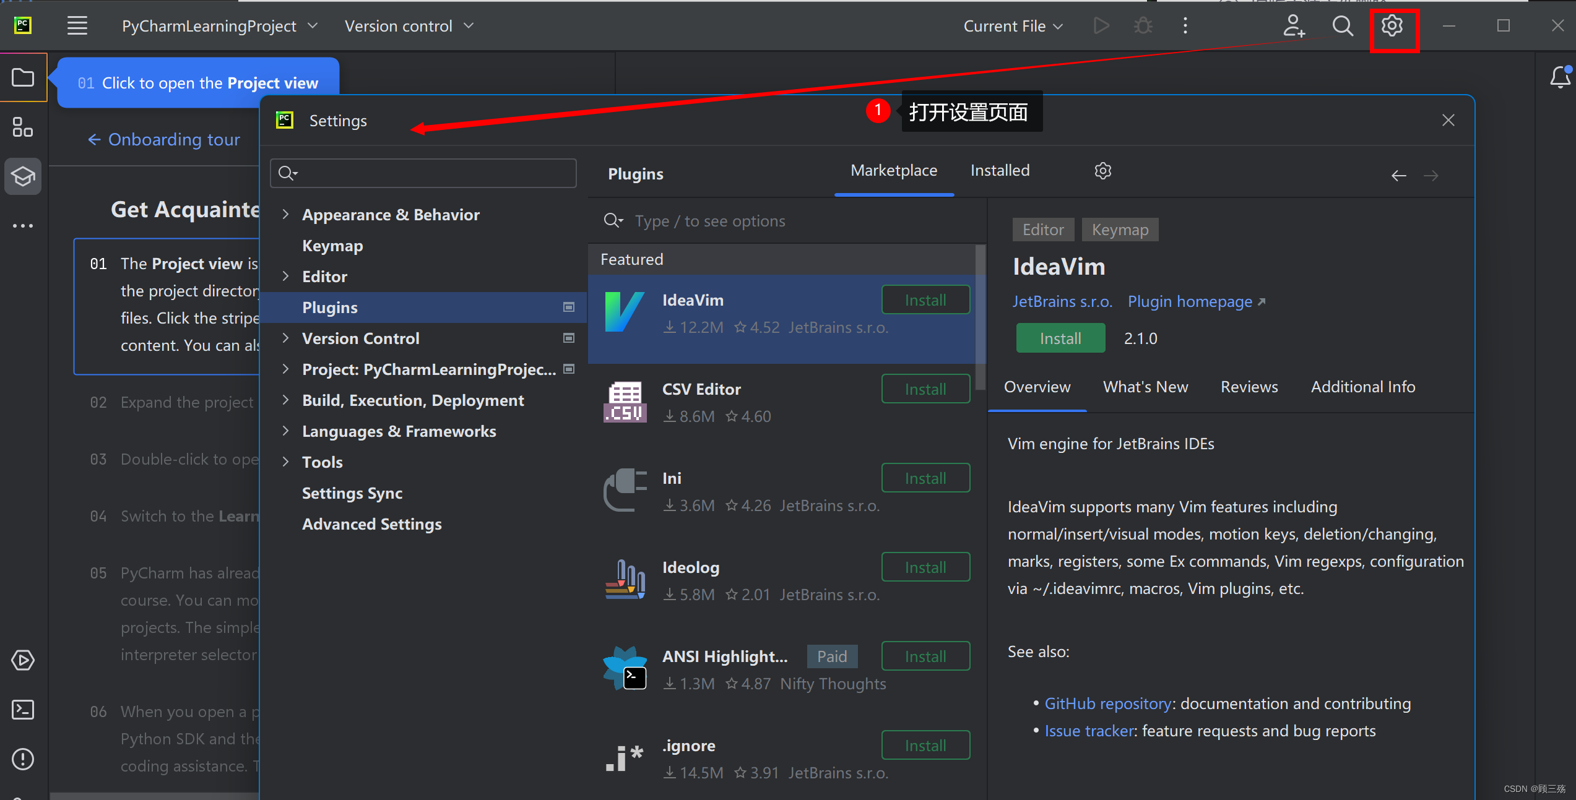Select Settings Sync in settings tree
Image resolution: width=1576 pixels, height=800 pixels.
pyautogui.click(x=352, y=493)
